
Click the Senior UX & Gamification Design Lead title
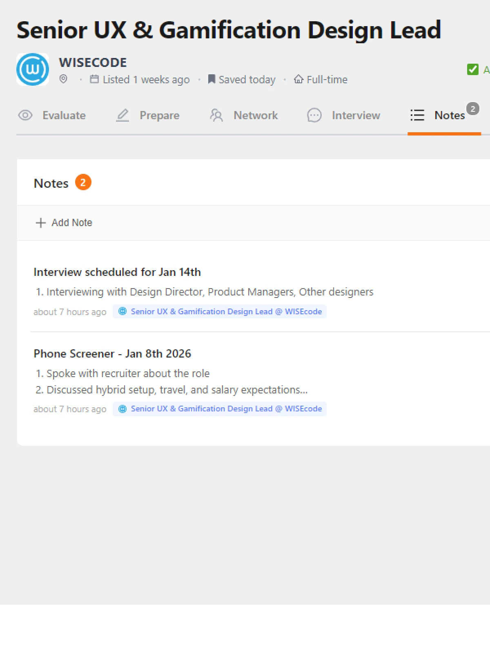229,30
